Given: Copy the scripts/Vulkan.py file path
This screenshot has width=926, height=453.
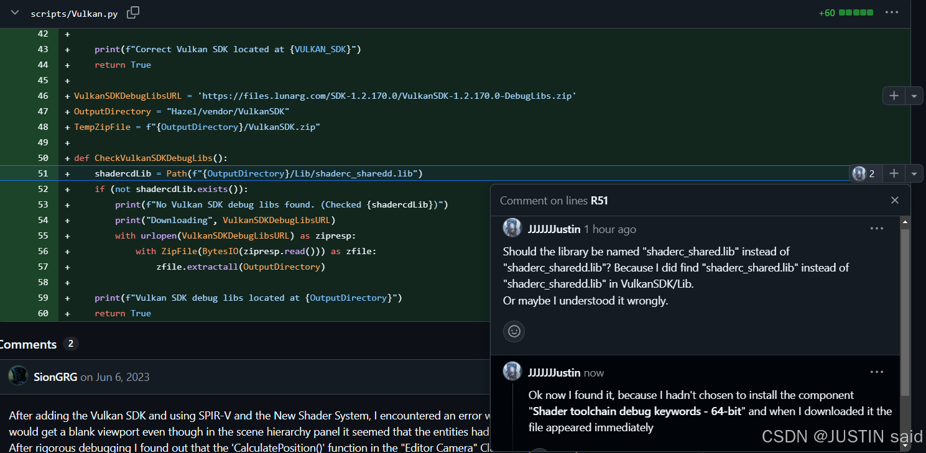Looking at the screenshot, I should (x=133, y=13).
